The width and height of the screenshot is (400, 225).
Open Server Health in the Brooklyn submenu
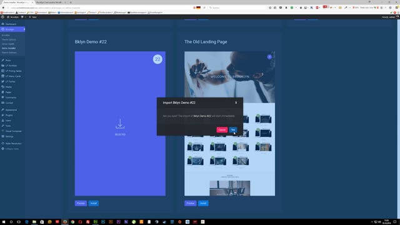[8, 44]
